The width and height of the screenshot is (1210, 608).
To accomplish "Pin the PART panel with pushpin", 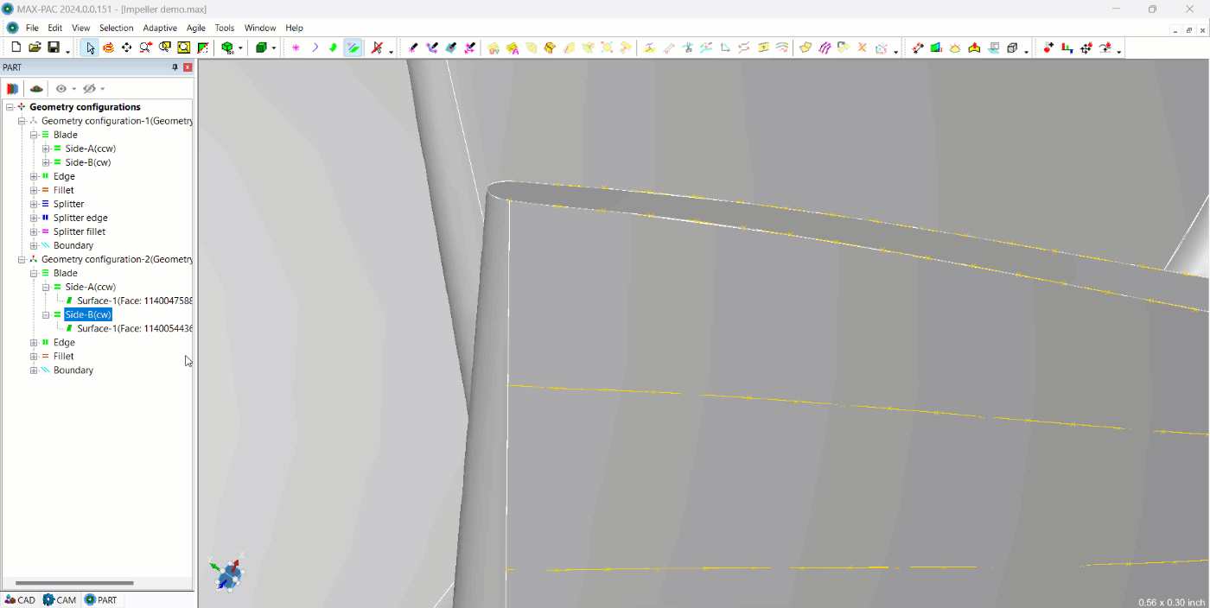I will point(175,67).
